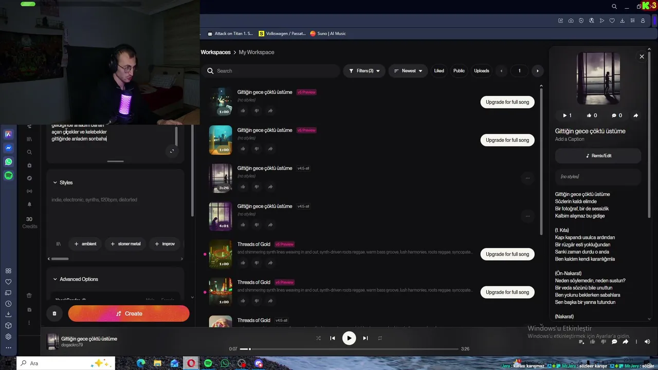
Task: Like the first Gittiğin gece çöktü üstüme track
Action: (243, 111)
